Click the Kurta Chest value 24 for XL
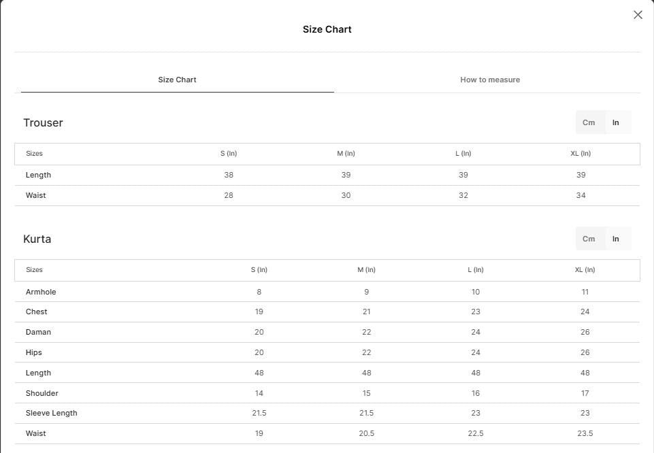 click(585, 312)
